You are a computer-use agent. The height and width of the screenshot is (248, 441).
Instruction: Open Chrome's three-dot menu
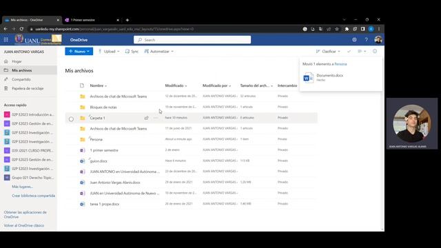coord(379,29)
